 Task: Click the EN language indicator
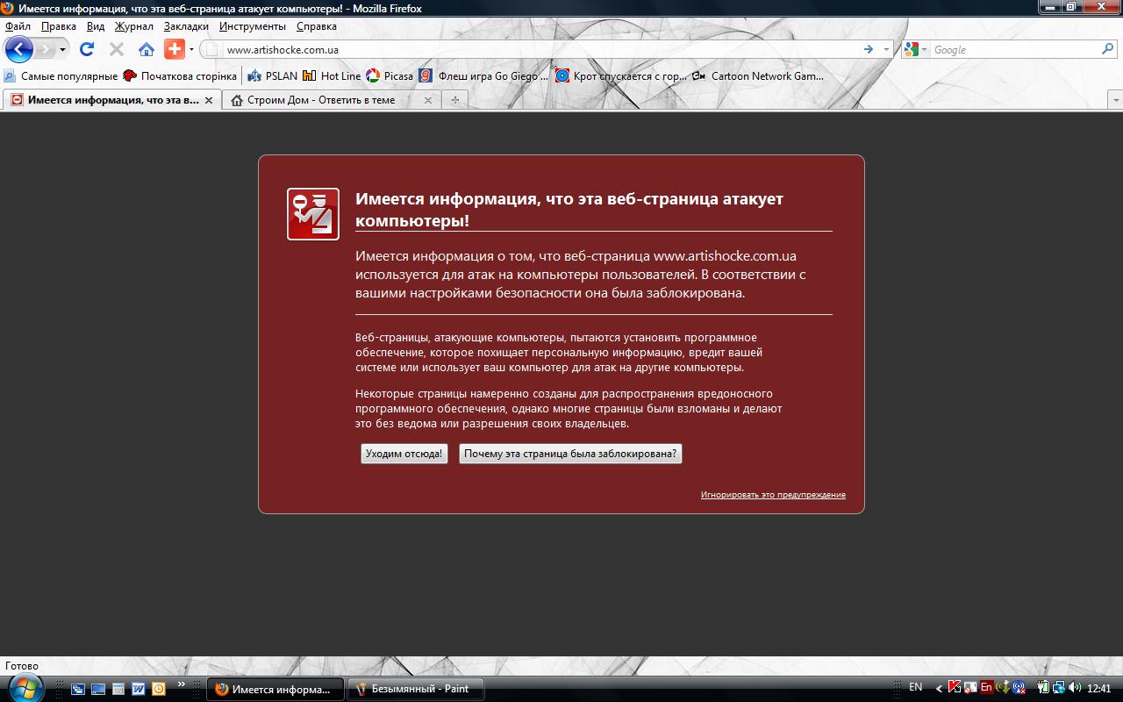916,688
